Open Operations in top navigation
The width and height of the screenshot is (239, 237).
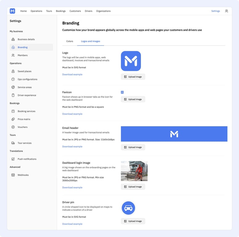pyautogui.click(x=36, y=11)
